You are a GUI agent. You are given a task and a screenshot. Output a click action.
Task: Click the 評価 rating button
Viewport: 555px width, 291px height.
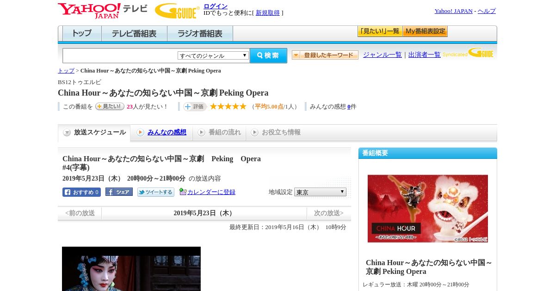195,106
